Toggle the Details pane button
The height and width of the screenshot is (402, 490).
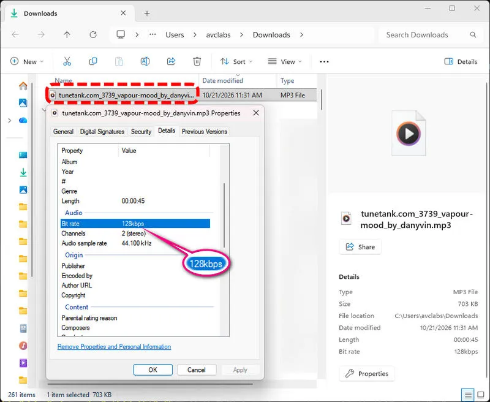tap(461, 61)
